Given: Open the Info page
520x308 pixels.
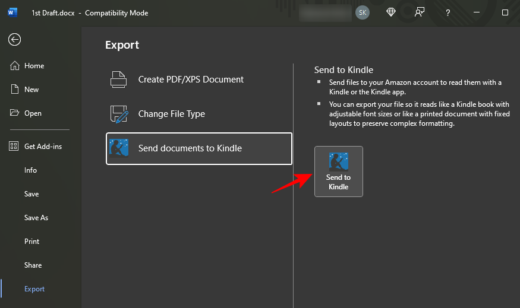Looking at the screenshot, I should (30, 170).
